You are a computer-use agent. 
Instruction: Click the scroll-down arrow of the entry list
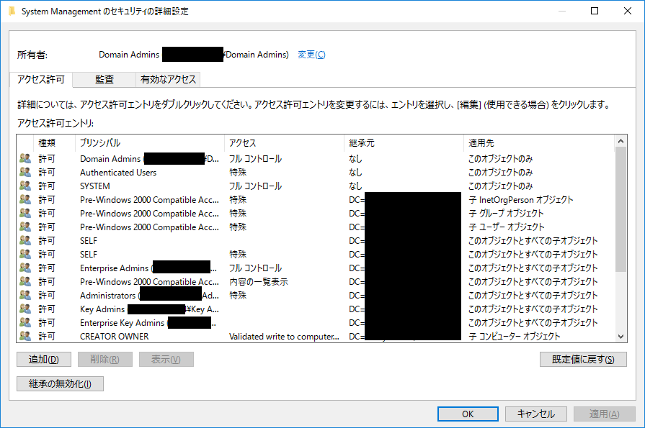(x=621, y=336)
